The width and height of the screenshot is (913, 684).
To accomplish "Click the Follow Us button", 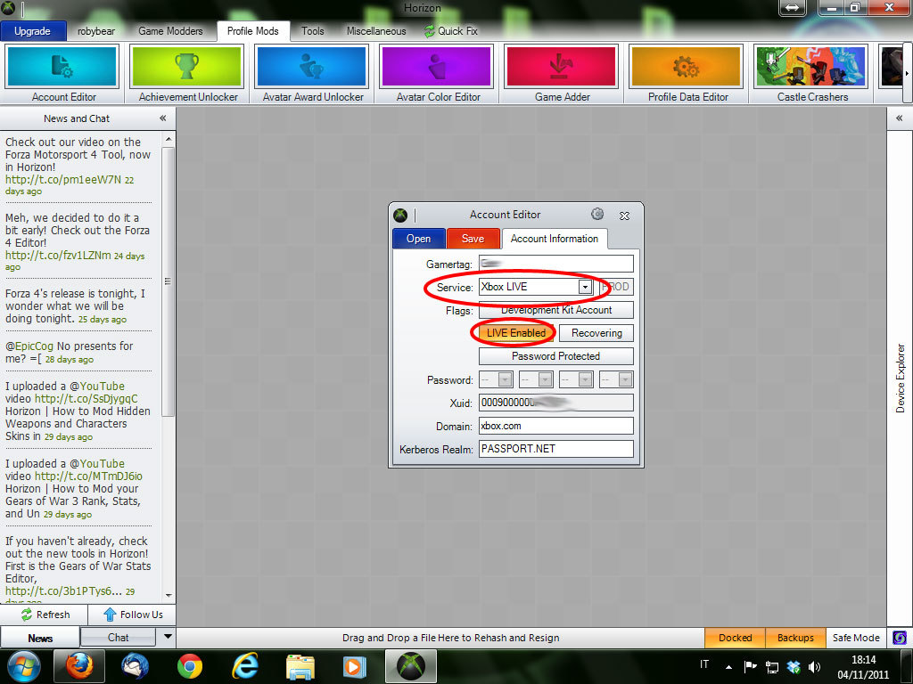I will click(x=132, y=615).
